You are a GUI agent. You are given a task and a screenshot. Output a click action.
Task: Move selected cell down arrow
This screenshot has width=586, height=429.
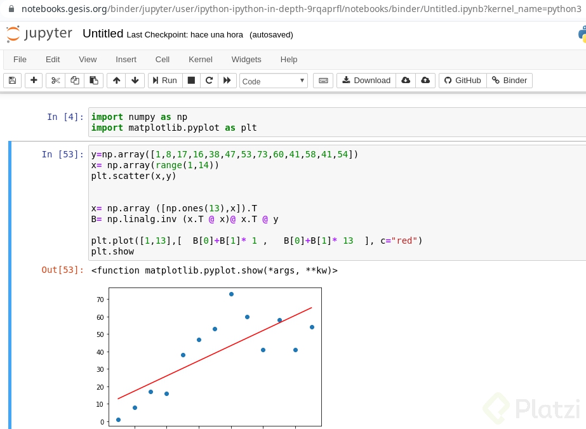tap(135, 81)
